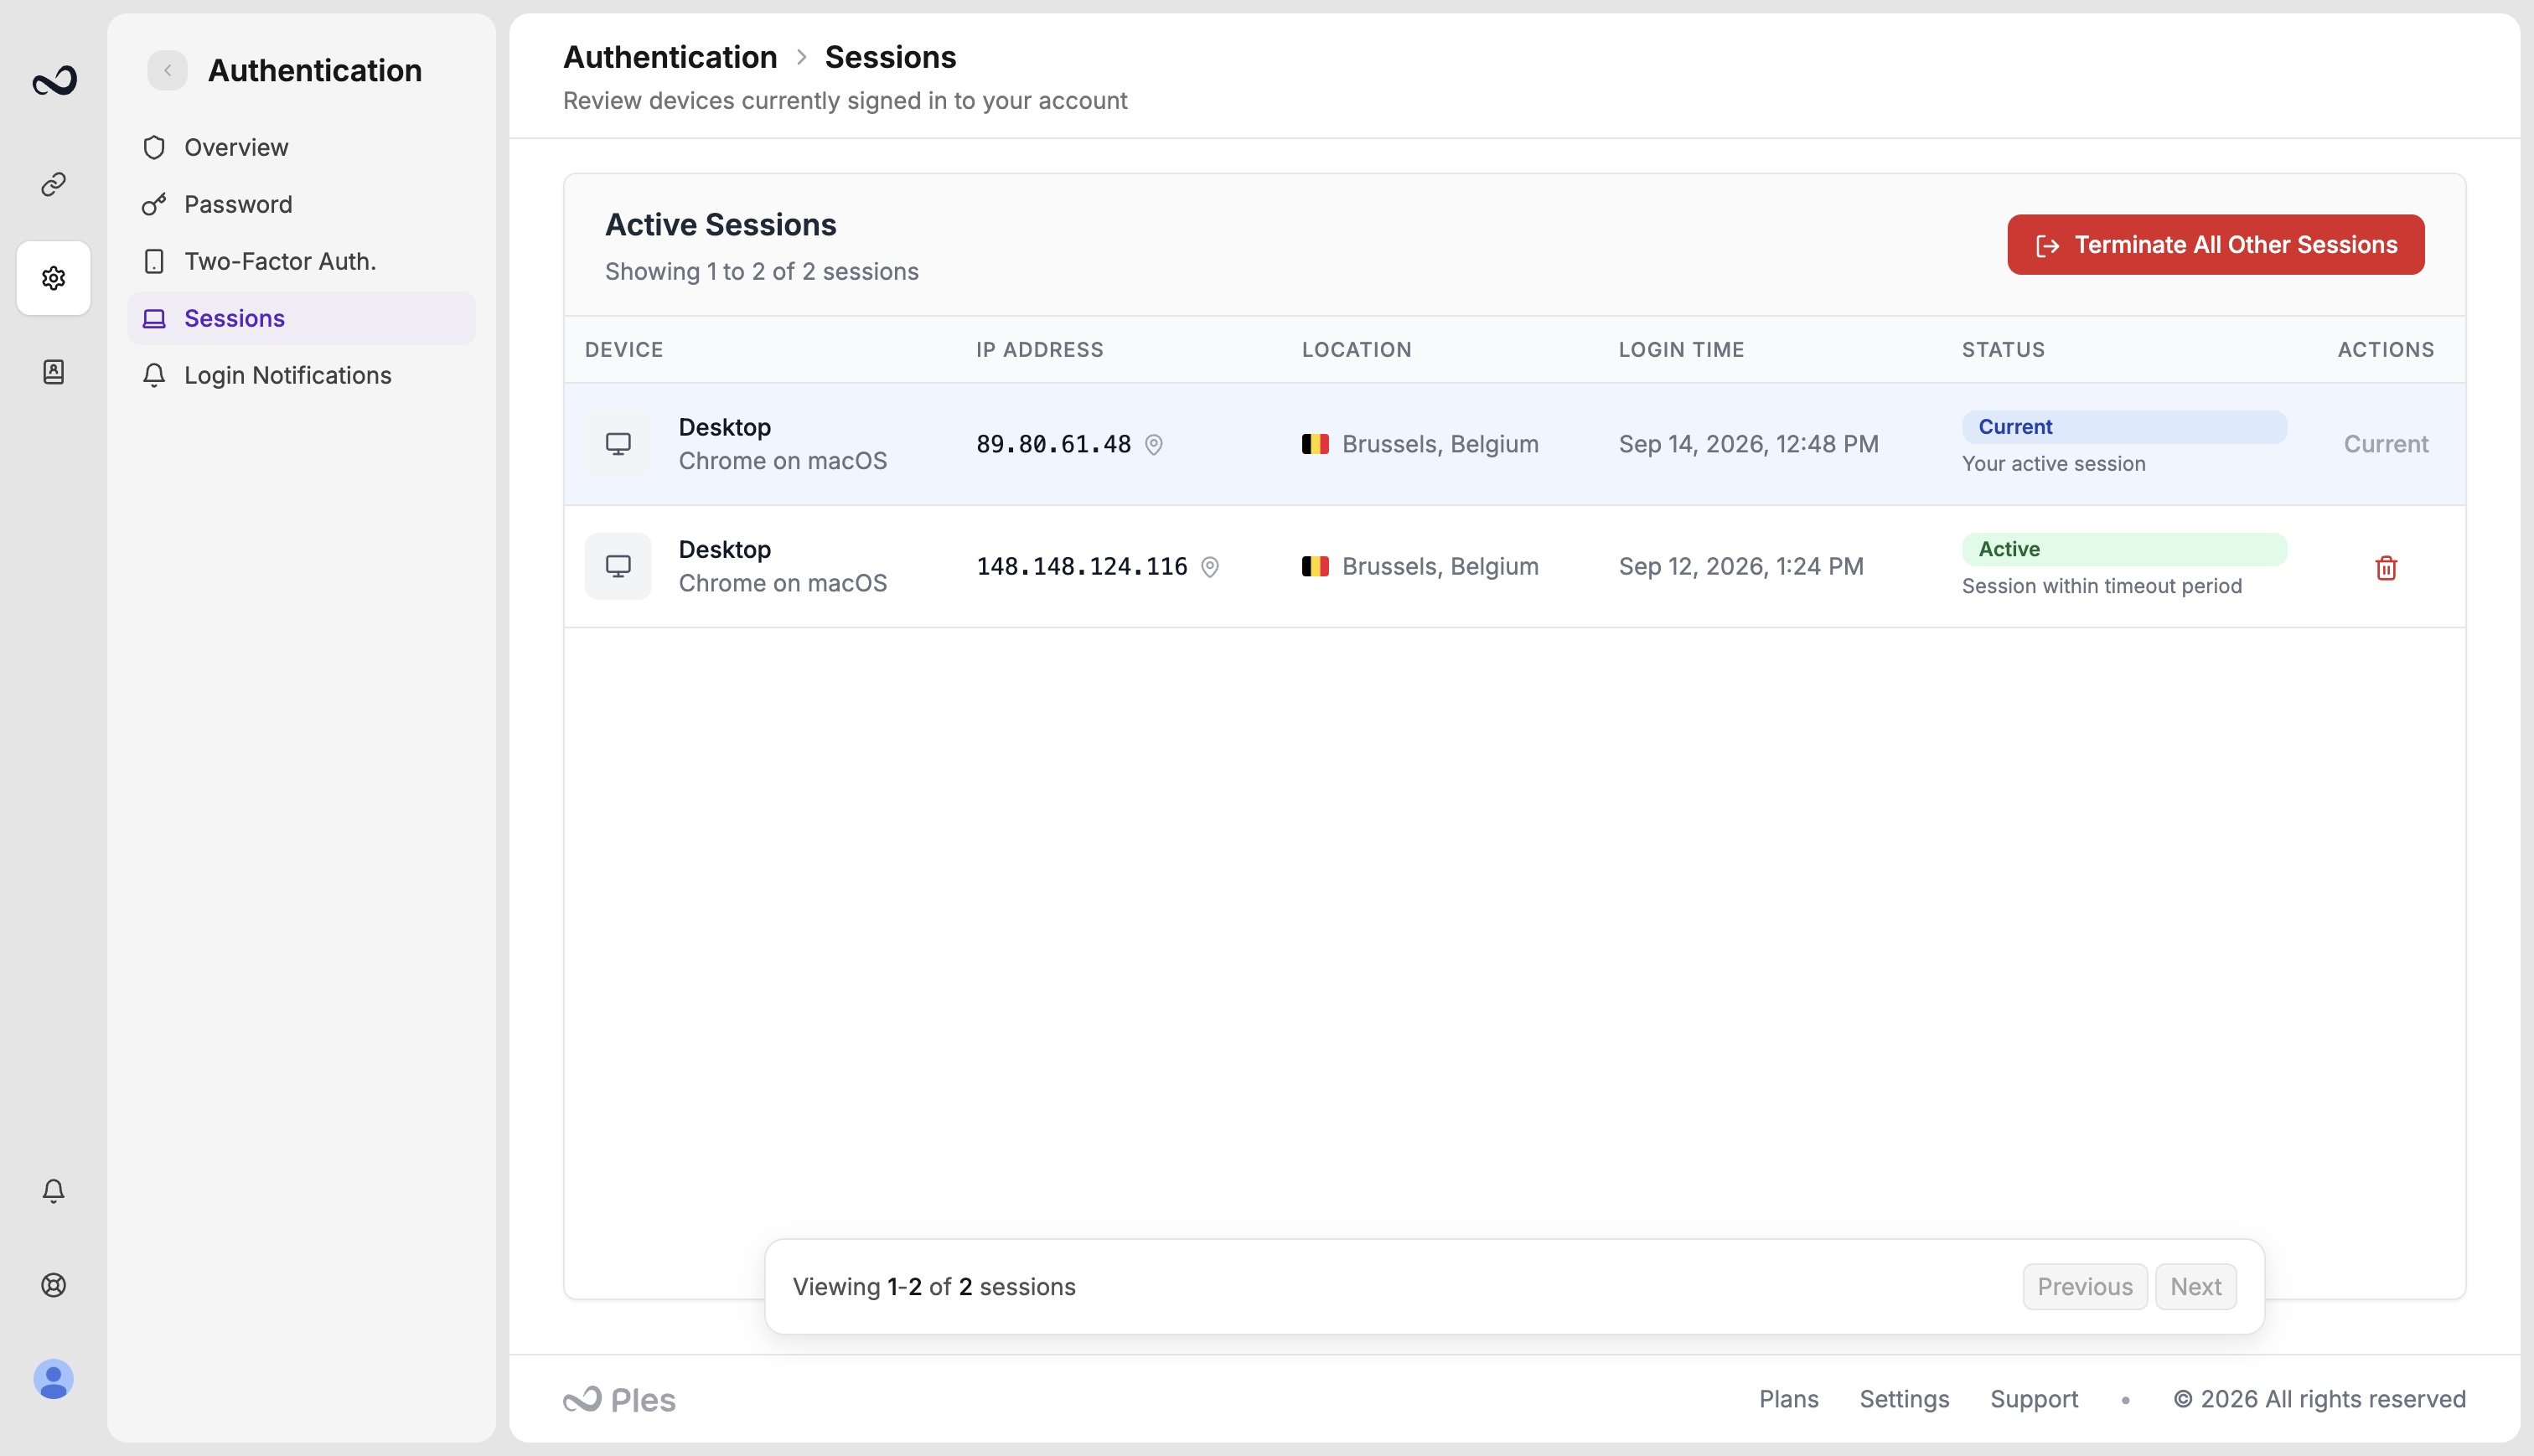The image size is (2534, 1456).
Task: Open the support lifebuoy icon in the rail
Action: click(x=54, y=1284)
